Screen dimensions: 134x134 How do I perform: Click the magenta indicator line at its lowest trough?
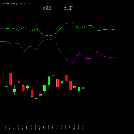point(73,63)
